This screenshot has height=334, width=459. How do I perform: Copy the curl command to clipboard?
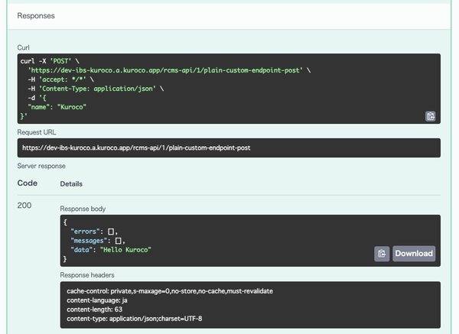coord(430,116)
